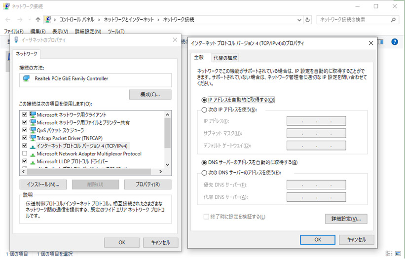Click OK in イーサネットのプロパティ dialog
This screenshot has height=259, width=405.
[x=122, y=243]
